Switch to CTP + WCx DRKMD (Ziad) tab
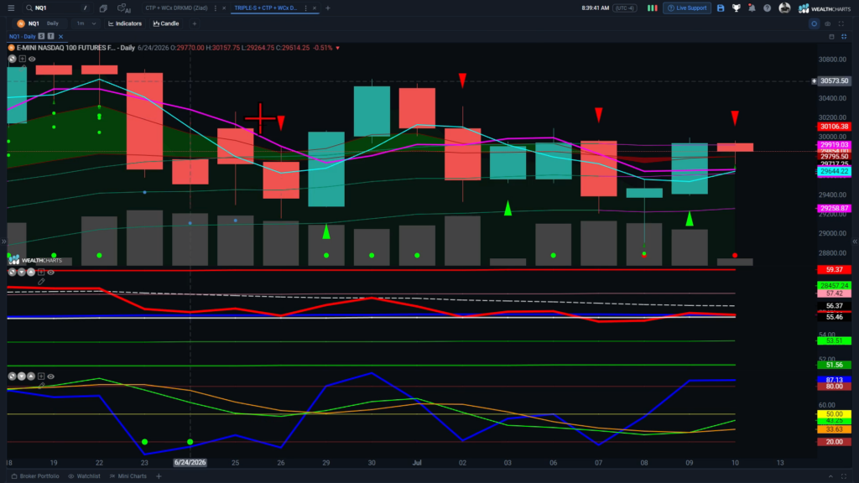This screenshot has height=483, width=859. [x=176, y=8]
